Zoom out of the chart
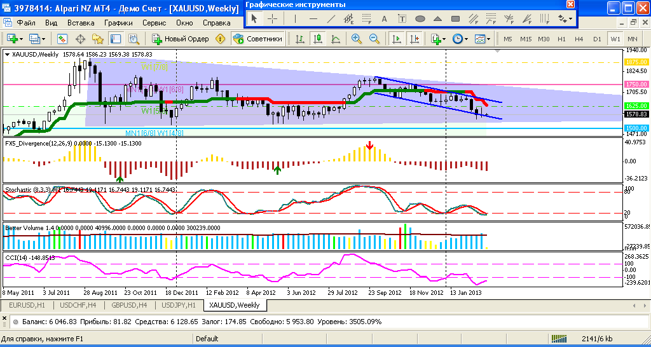This screenshot has width=651, height=347. (374, 39)
